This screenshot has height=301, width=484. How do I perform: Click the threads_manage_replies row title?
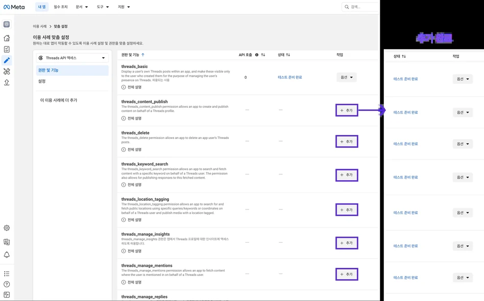click(x=144, y=297)
